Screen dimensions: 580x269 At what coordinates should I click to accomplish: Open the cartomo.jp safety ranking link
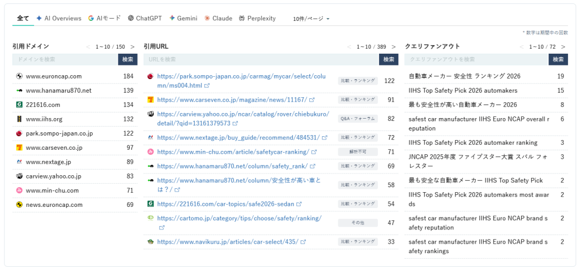pyautogui.click(x=240, y=223)
